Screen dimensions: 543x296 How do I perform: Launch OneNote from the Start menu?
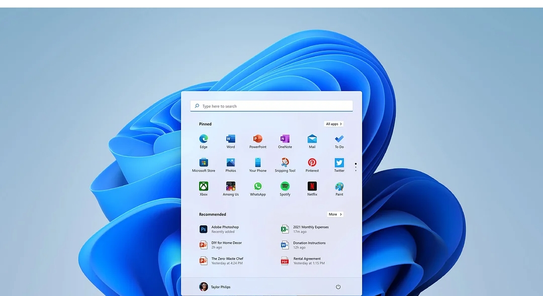tap(285, 139)
